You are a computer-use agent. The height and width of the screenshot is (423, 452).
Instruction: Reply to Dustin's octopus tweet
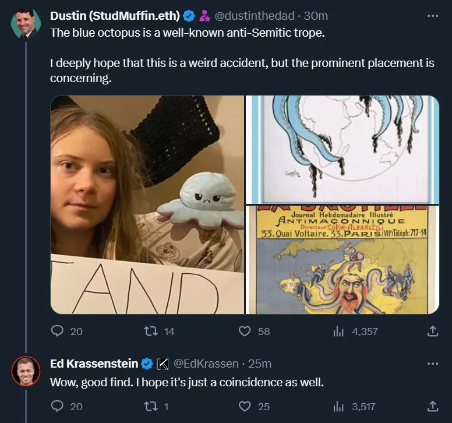tap(57, 331)
